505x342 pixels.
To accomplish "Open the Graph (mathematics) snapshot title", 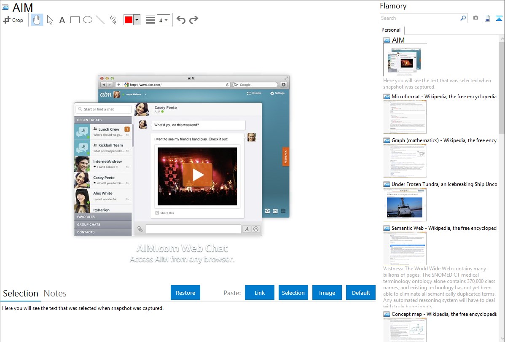I will [444, 140].
